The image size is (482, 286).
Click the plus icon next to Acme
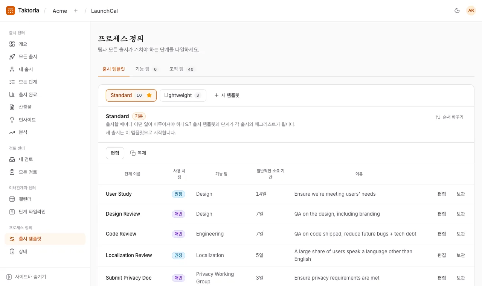pyautogui.click(x=76, y=11)
